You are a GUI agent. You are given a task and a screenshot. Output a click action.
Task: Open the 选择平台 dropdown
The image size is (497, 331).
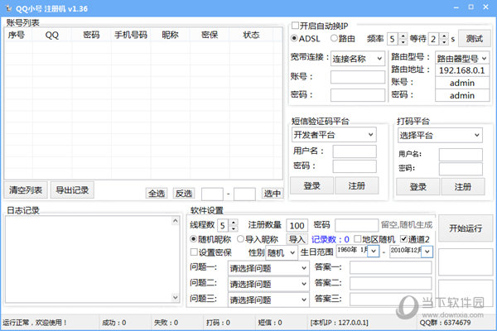point(440,135)
